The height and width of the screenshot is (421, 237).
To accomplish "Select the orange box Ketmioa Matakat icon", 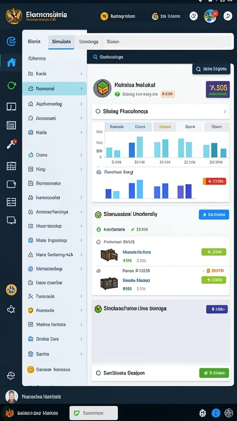I will click(102, 88).
